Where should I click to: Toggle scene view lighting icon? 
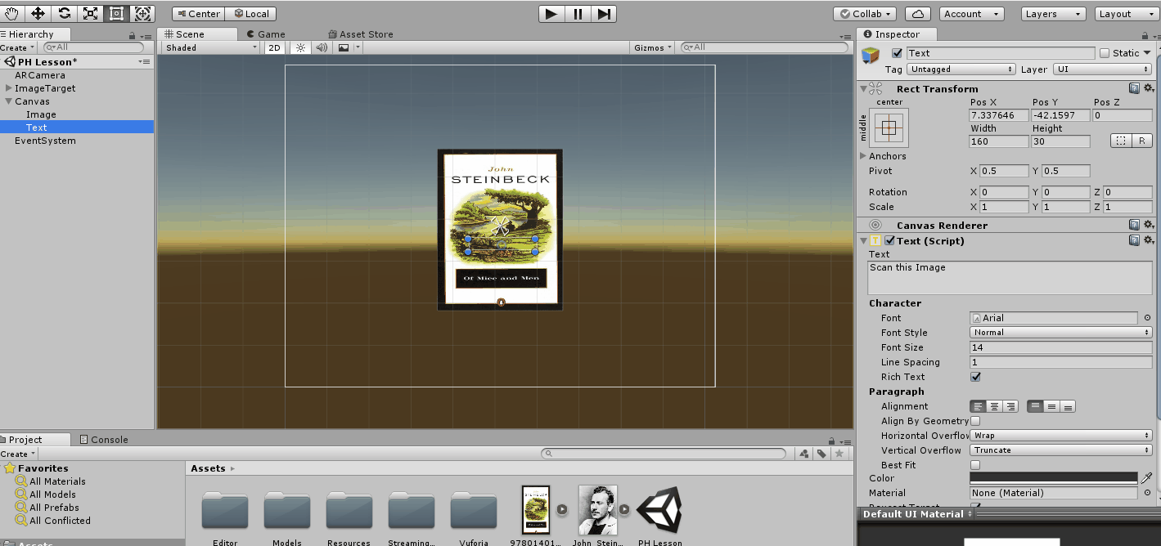tap(299, 47)
